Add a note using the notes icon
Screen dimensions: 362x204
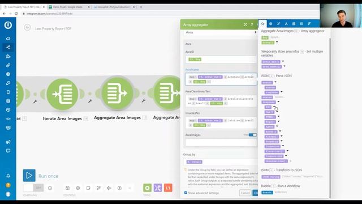click(88, 188)
